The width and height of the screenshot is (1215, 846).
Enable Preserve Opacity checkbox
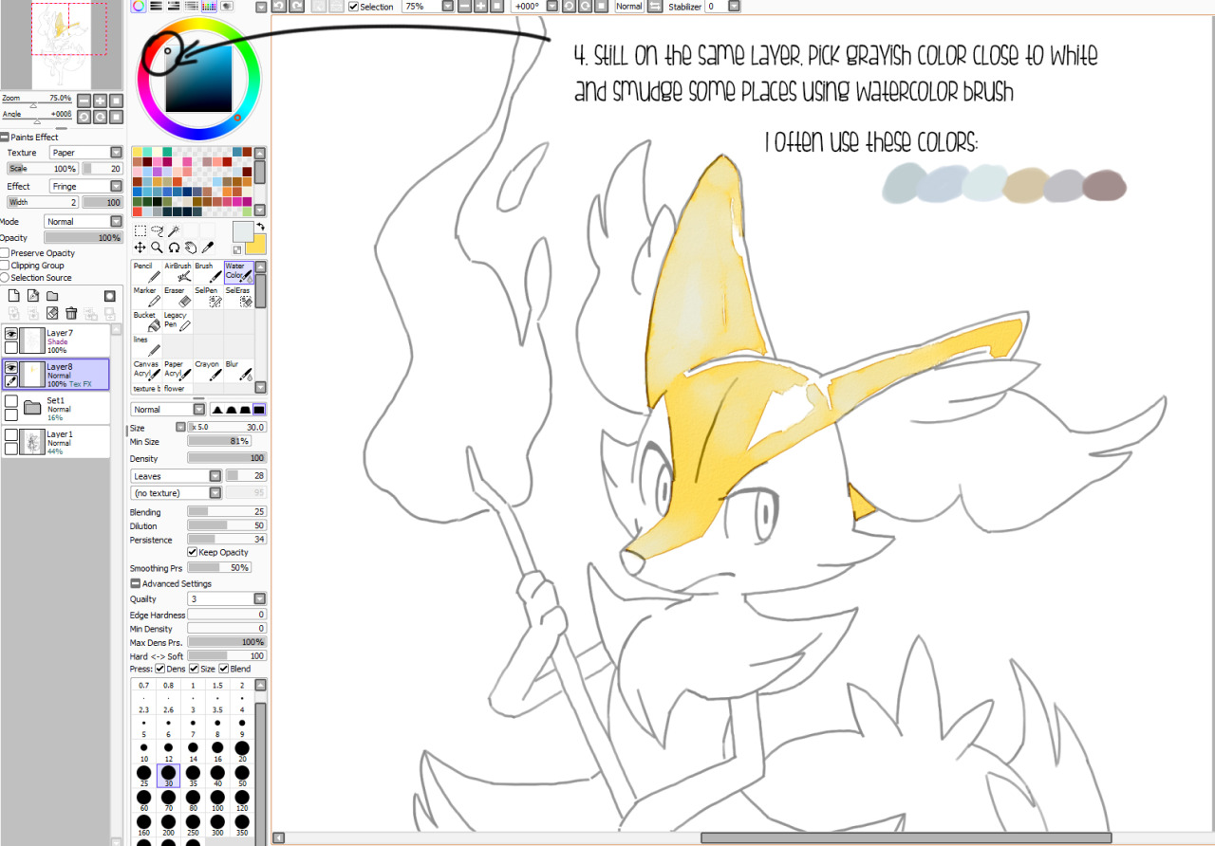[5, 253]
